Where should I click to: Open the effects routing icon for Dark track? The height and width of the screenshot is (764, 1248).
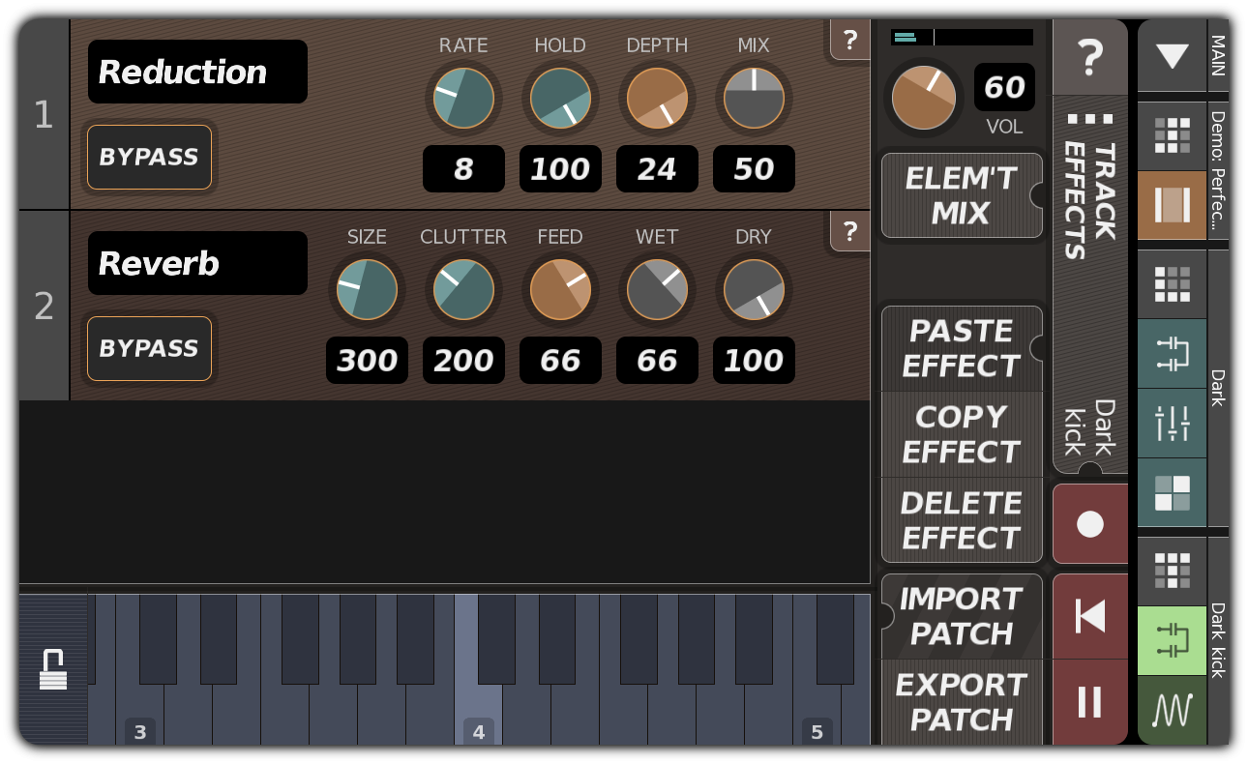tap(1172, 355)
